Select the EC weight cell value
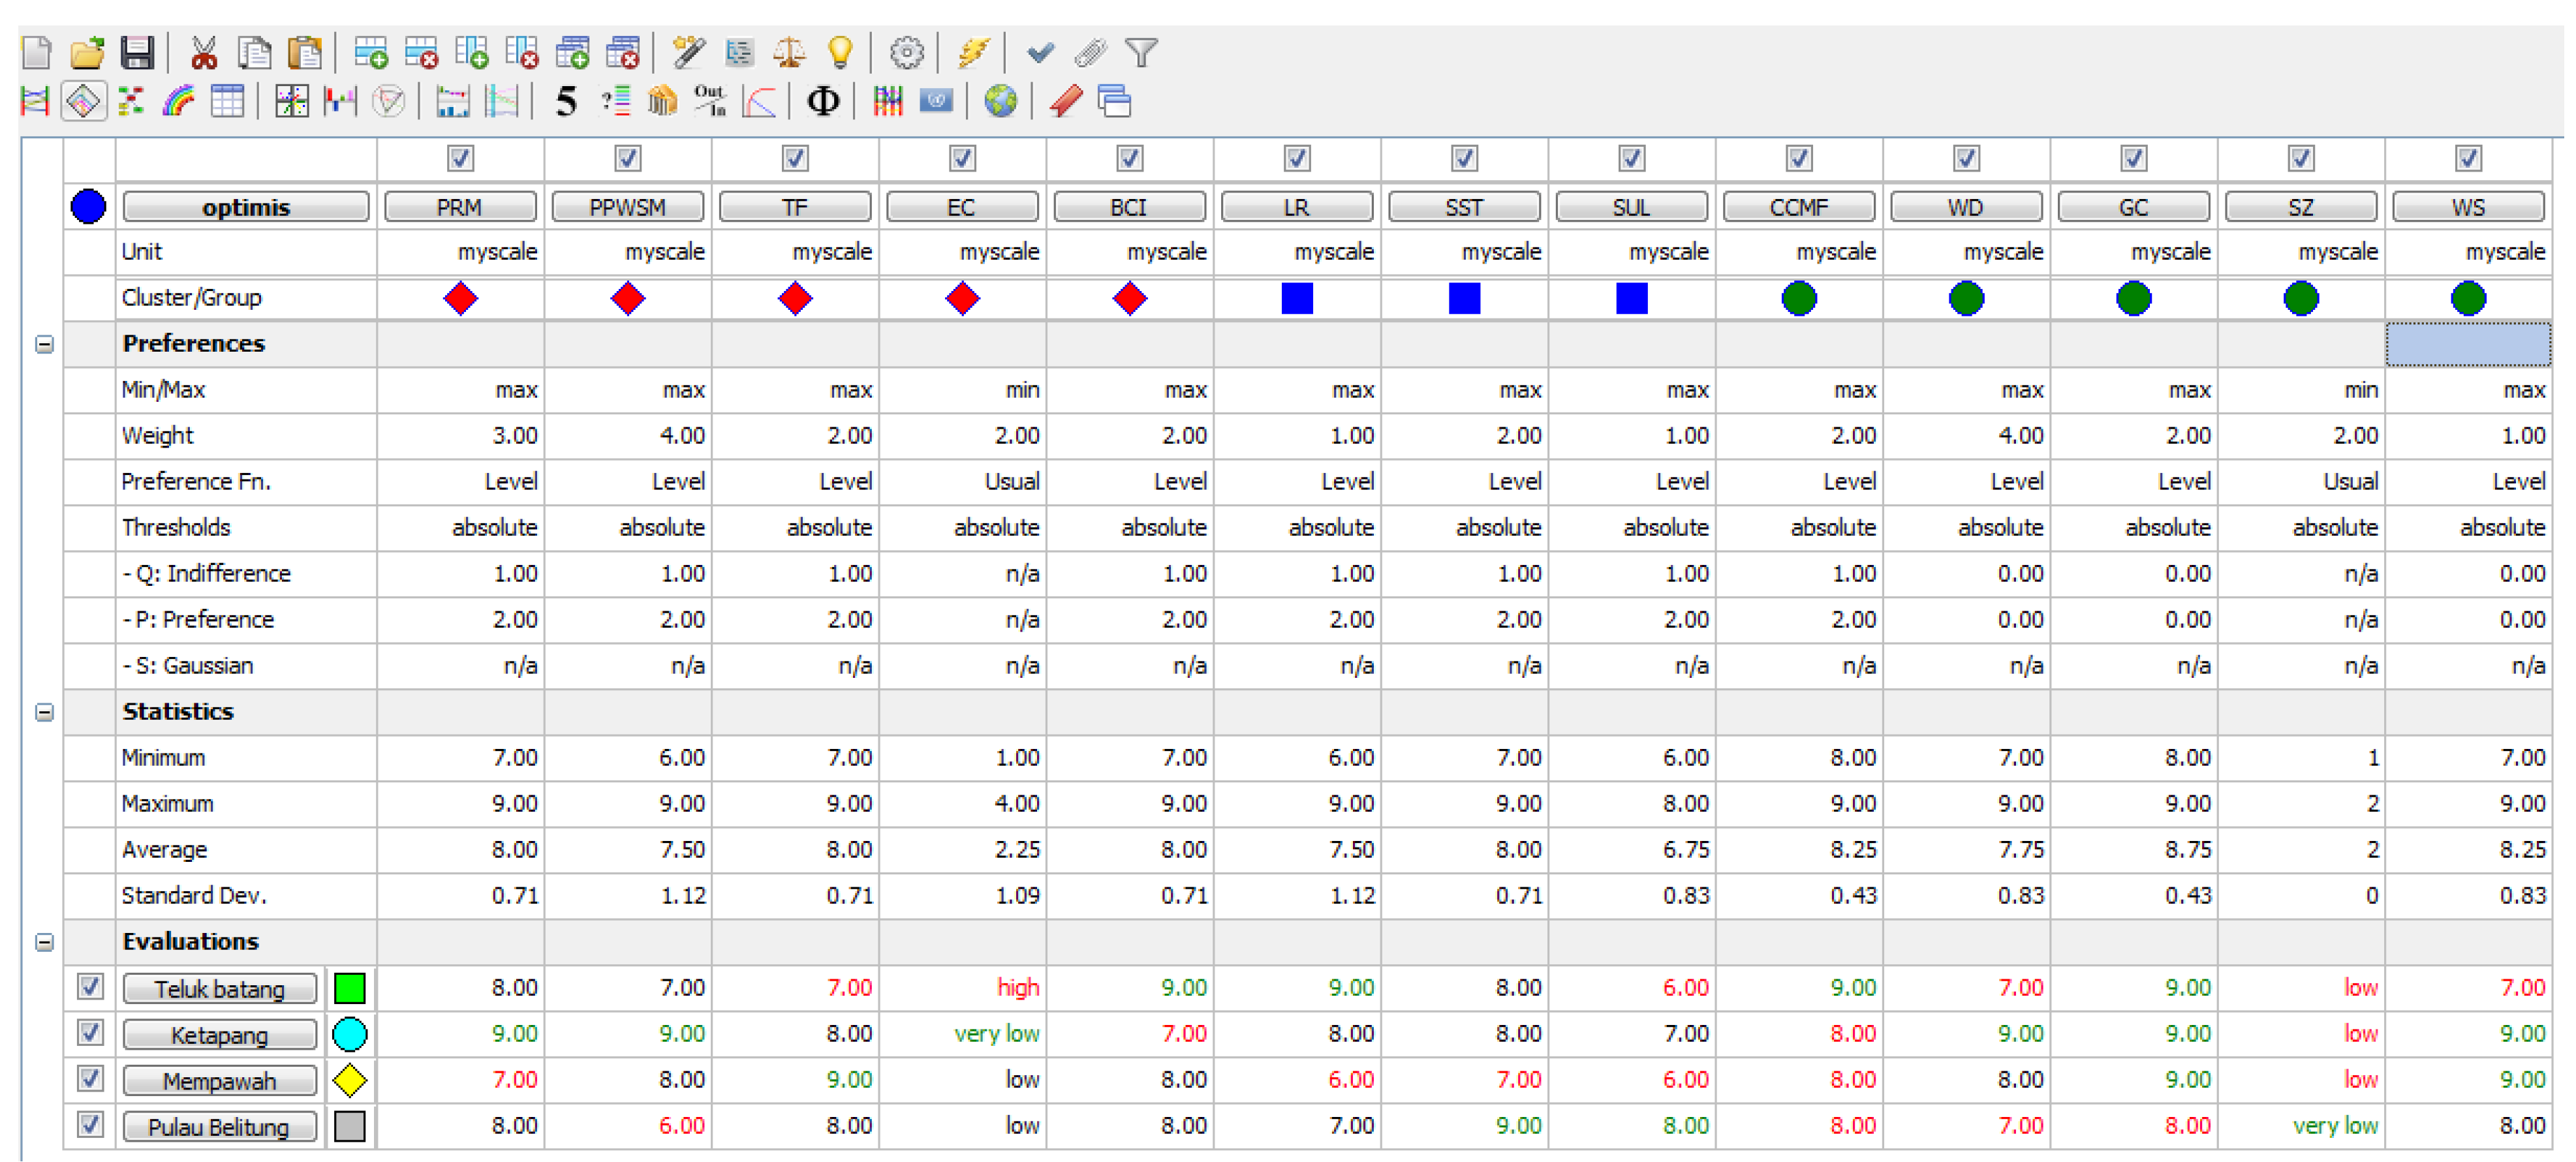 tap(1016, 436)
